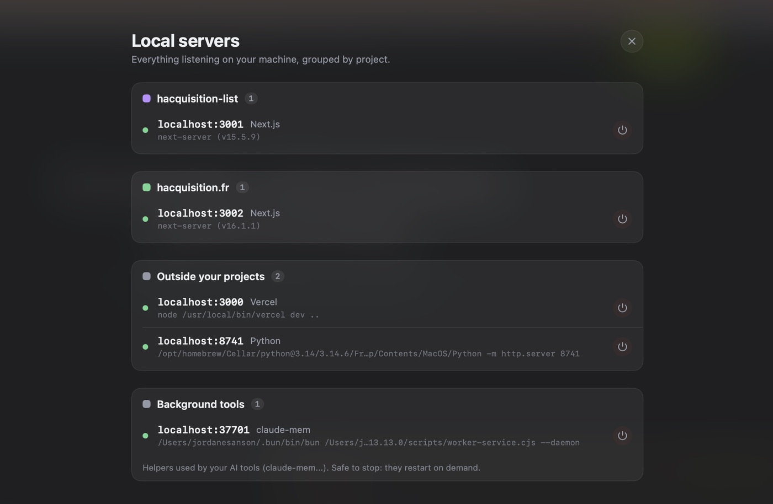This screenshot has width=773, height=504.
Task: Select the hacquisition.fr group header
Action: [x=193, y=187]
